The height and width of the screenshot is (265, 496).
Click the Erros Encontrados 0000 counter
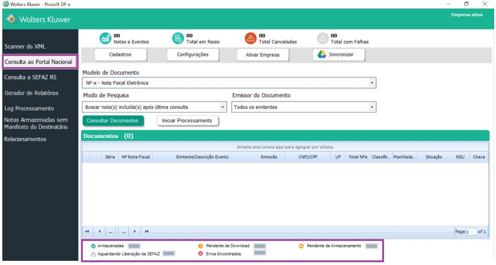[260, 253]
